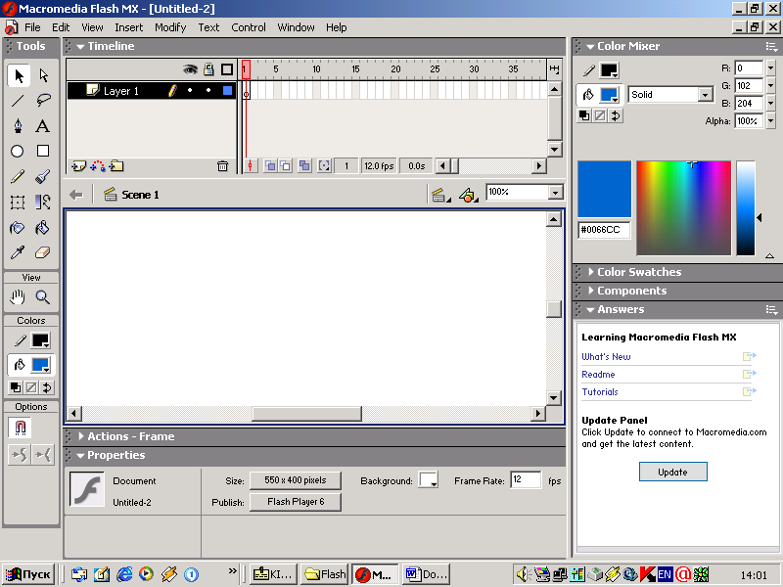
Task: Select the Pen tool
Action: 18,126
